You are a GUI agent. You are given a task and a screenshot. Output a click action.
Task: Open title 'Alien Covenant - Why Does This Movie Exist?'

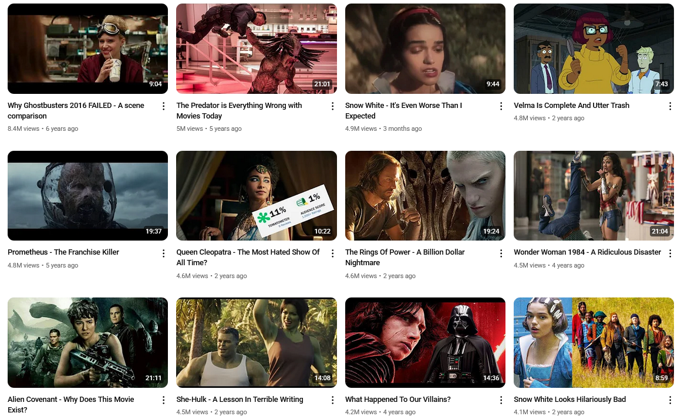point(71,404)
